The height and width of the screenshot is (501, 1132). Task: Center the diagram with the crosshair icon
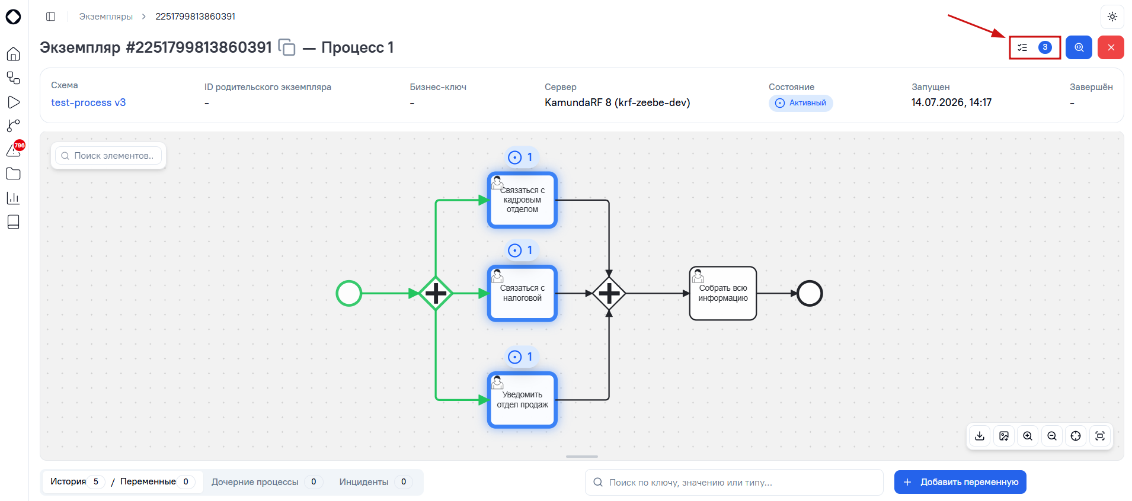tap(1076, 436)
